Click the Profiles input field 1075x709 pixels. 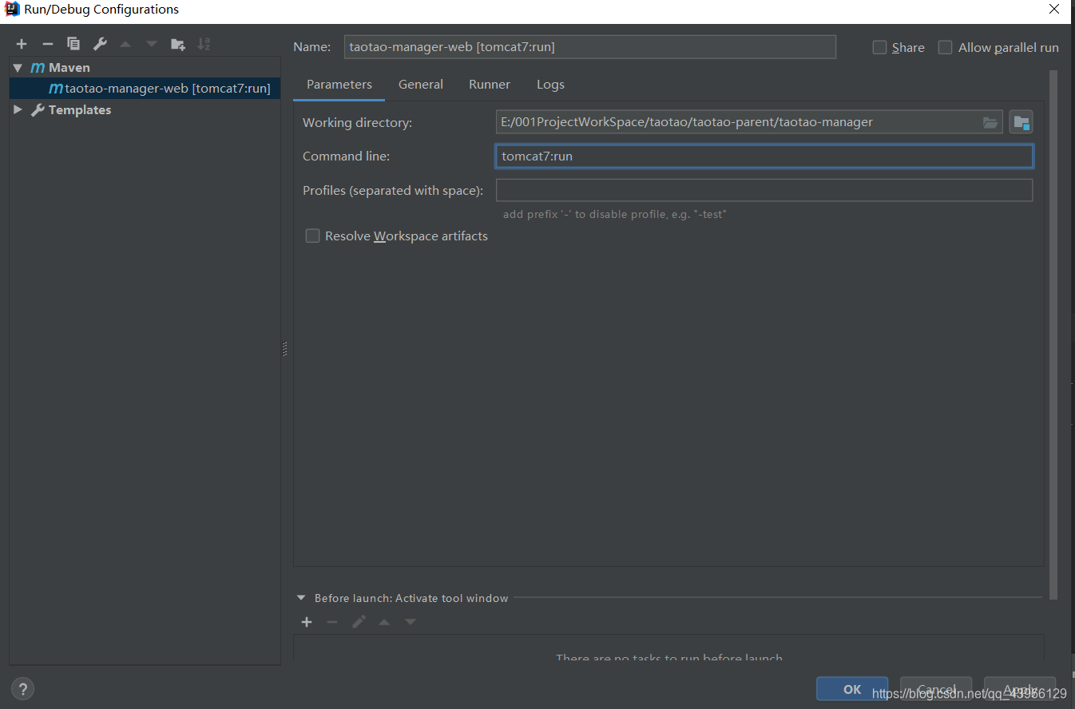click(x=764, y=190)
